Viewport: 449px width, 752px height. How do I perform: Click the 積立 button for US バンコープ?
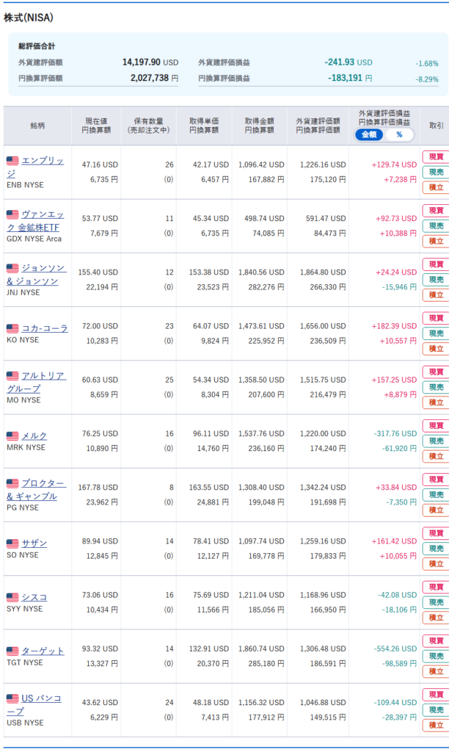[436, 725]
